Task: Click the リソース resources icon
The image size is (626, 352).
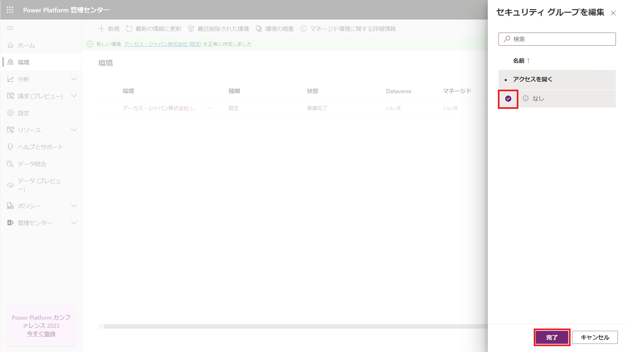Action: (10, 130)
